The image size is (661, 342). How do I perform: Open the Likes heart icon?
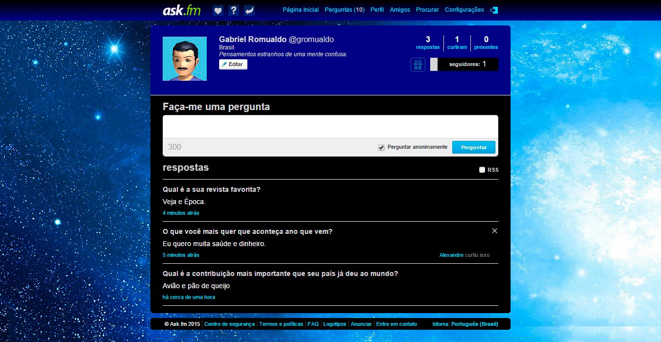(x=218, y=9)
